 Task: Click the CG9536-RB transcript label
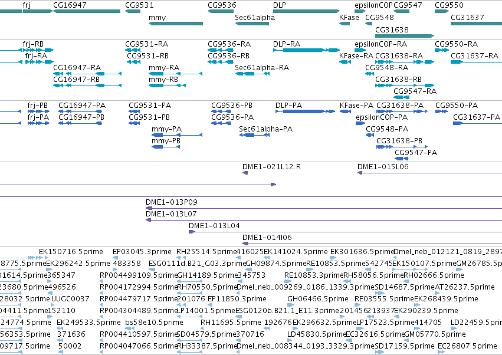point(229,56)
